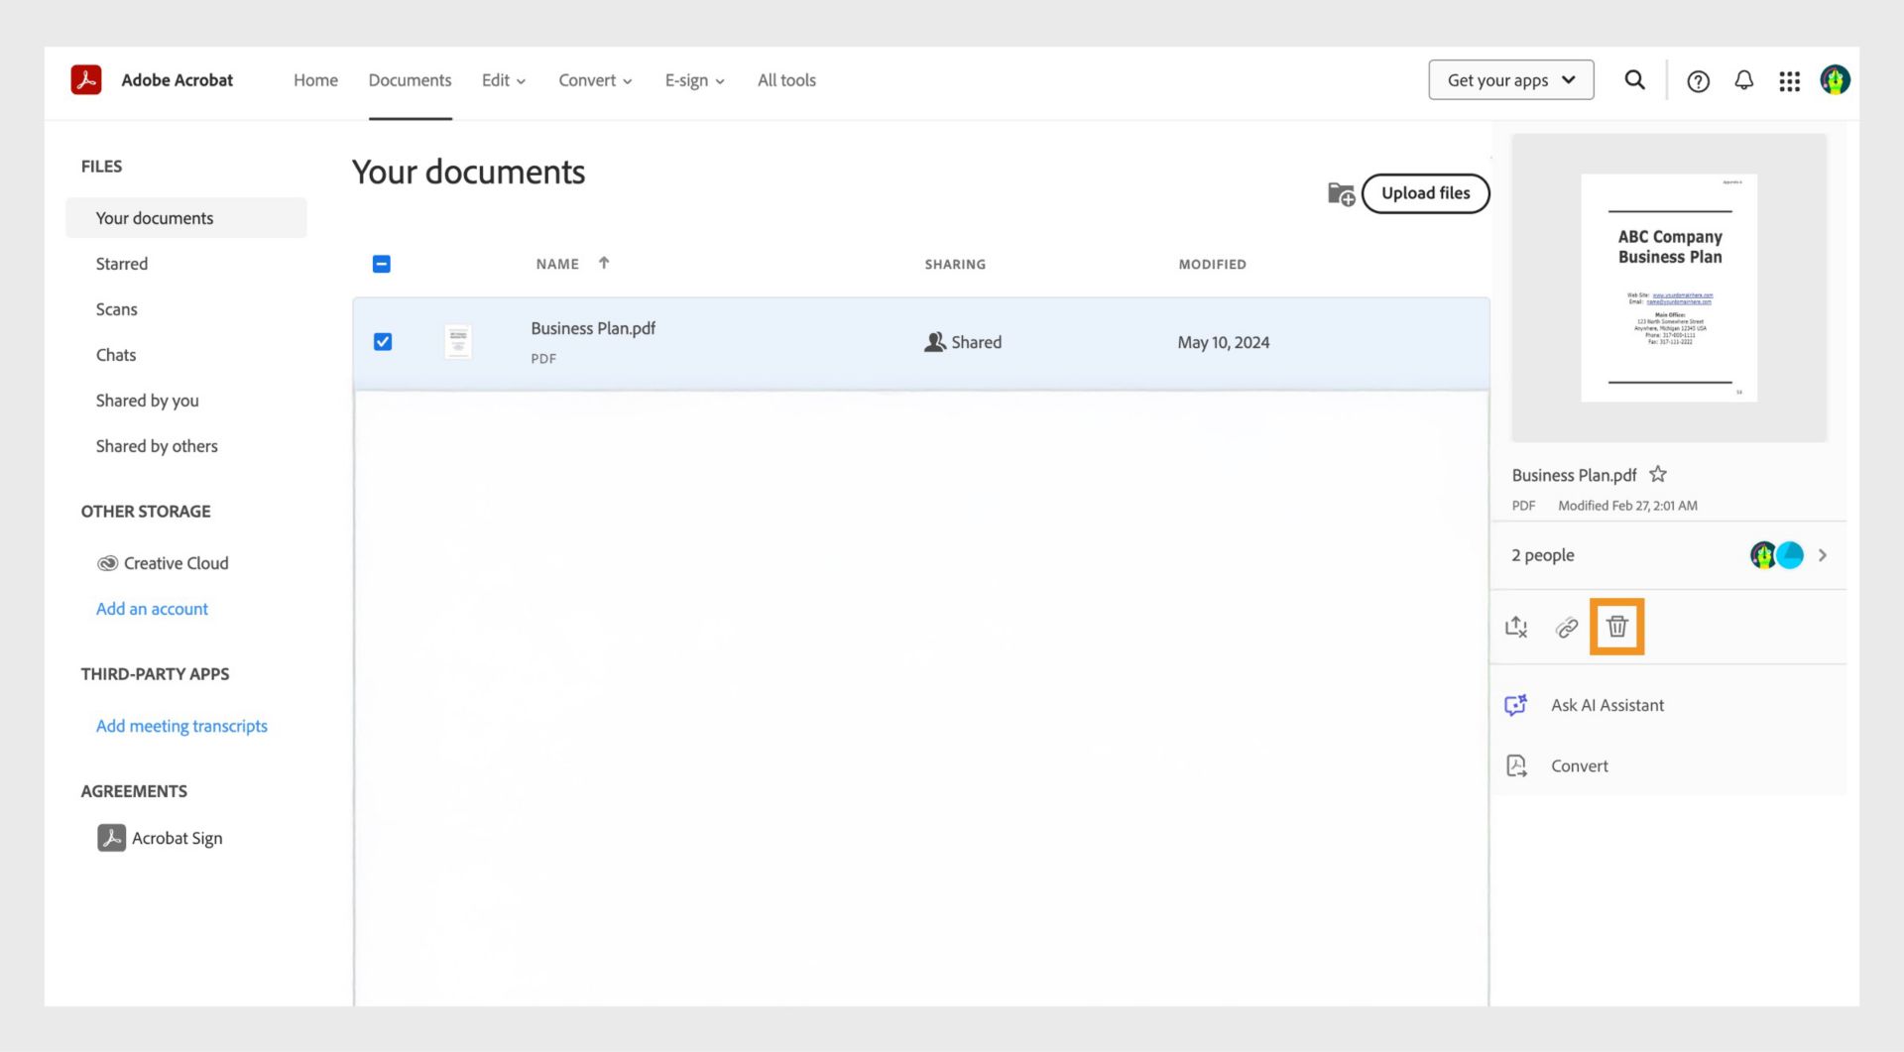This screenshot has width=1904, height=1052.
Task: Open Shared by others in sidebar
Action: click(x=157, y=446)
